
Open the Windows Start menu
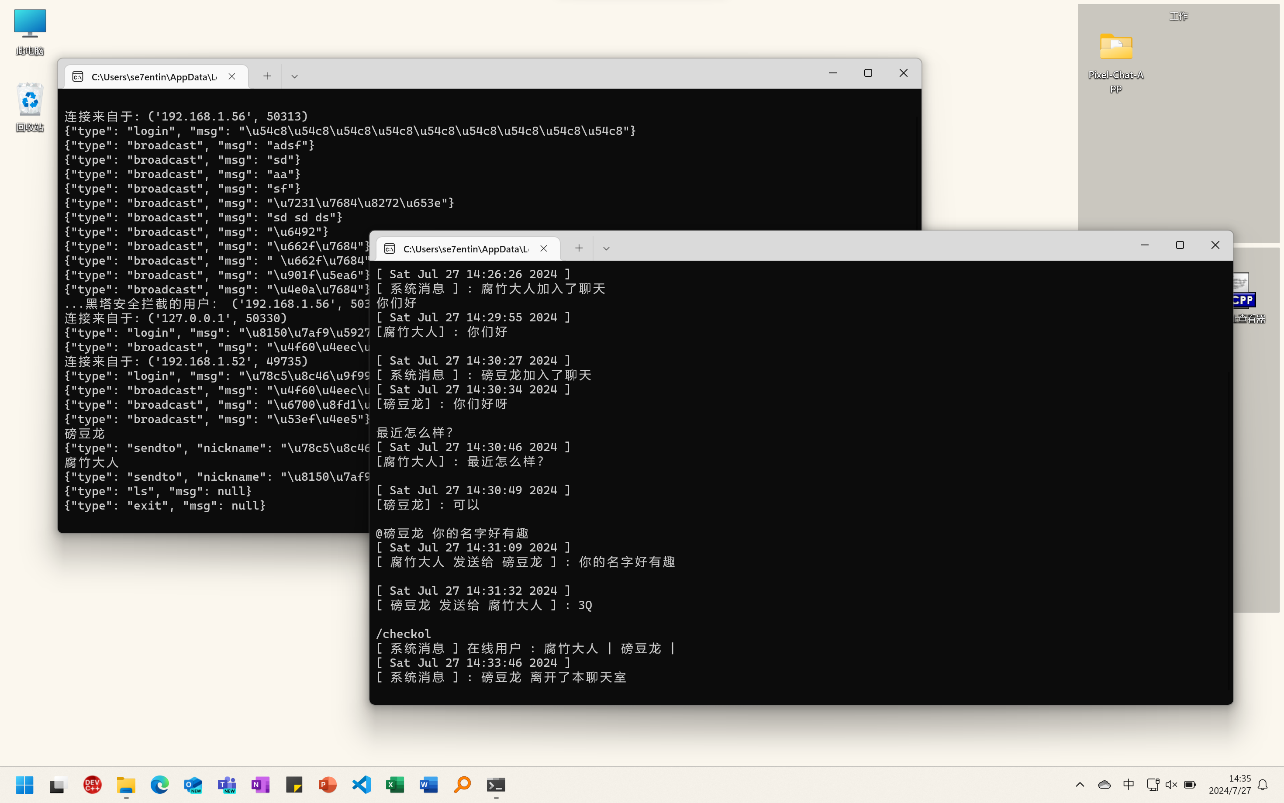(x=24, y=784)
